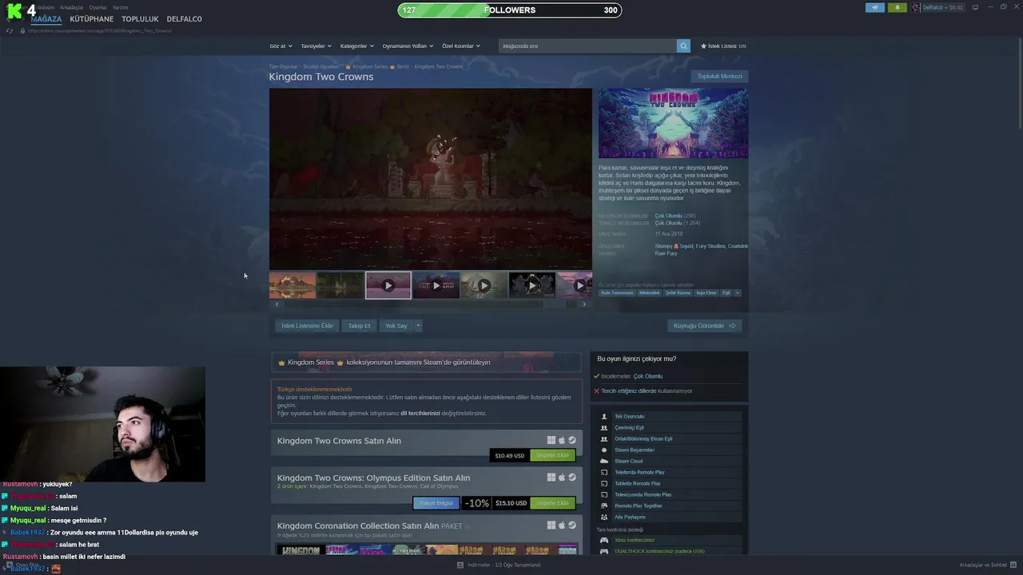Expand the Göz at dropdown
This screenshot has width=1023, height=575.
point(281,46)
